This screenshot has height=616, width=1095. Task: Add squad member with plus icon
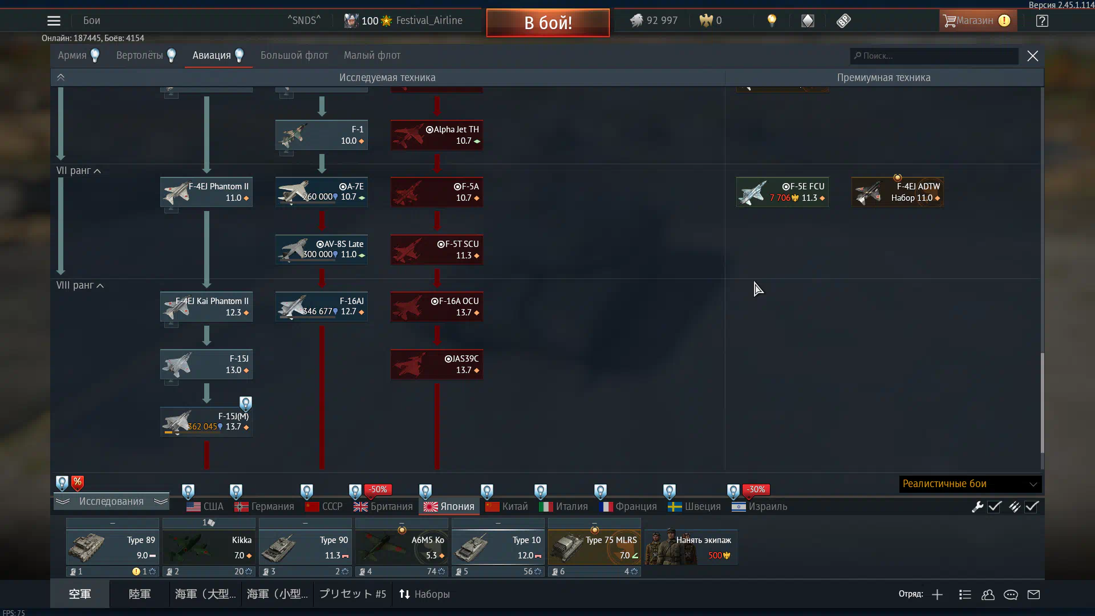click(x=937, y=594)
